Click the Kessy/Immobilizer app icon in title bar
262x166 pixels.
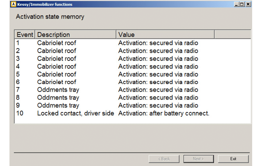pyautogui.click(x=13, y=4)
